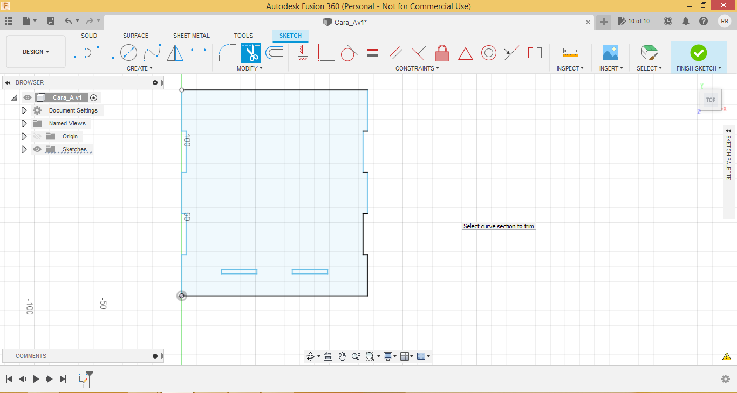The image size is (737, 393).
Task: Toggle visibility of the Origin folder
Action: pos(37,136)
